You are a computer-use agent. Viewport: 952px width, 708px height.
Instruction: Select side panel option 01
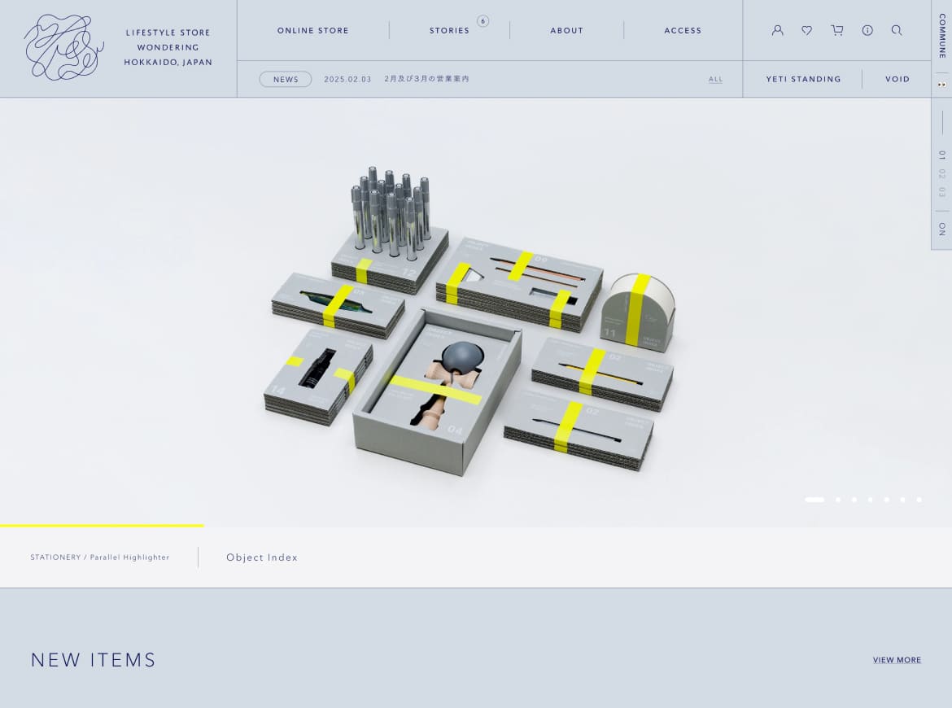point(941,155)
